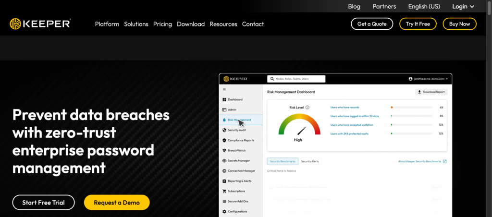Click the Connection Manager icon
The image size is (492, 217).
(x=224, y=171)
